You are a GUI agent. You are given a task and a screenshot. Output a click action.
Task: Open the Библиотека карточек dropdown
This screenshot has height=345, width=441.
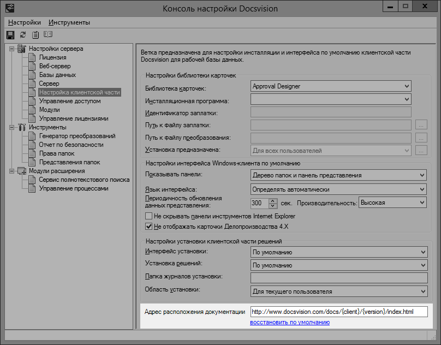[x=406, y=86]
